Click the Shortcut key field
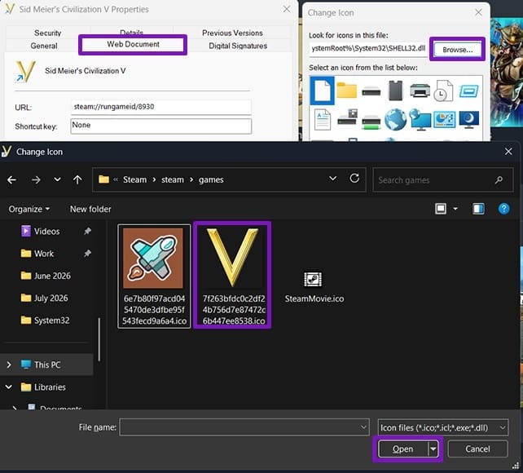Image resolution: width=523 pixels, height=473 pixels. tap(161, 126)
